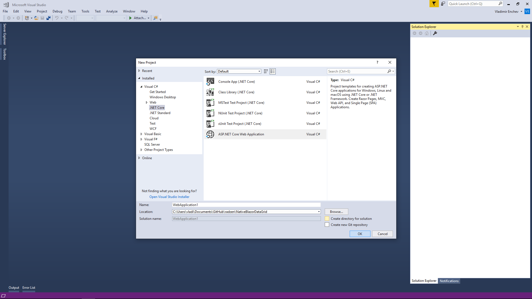Open the Server Explorer side tab

coord(4,34)
